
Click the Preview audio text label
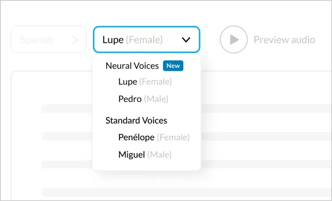click(x=284, y=40)
